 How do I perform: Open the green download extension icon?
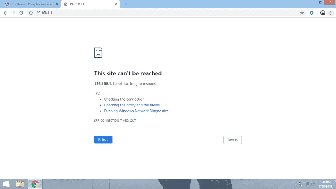(x=312, y=13)
